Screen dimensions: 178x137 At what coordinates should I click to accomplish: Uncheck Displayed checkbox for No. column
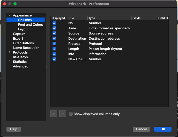coord(54,23)
